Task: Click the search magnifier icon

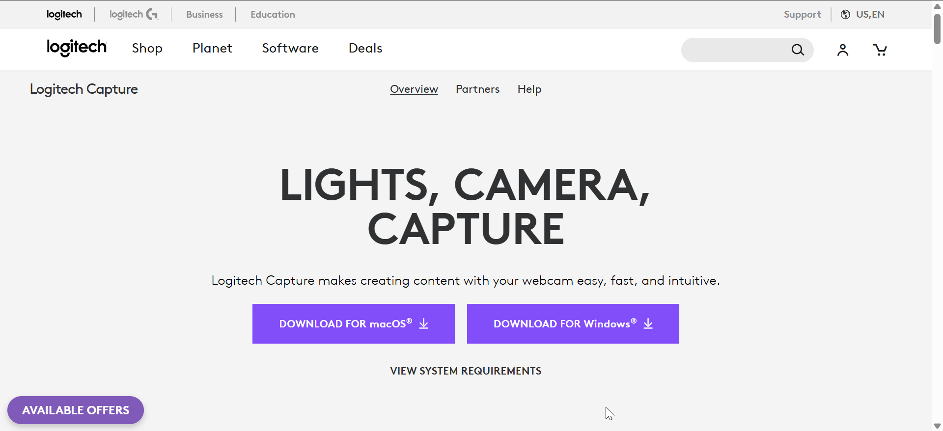Action: [798, 50]
